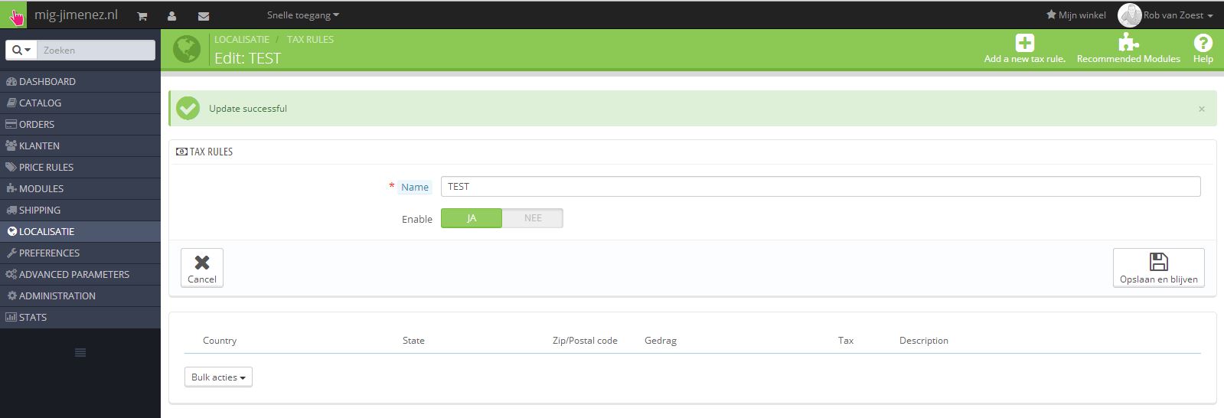Open the Bulk acties dropdown
Viewport: 1224px width, 418px height.
tap(218, 377)
